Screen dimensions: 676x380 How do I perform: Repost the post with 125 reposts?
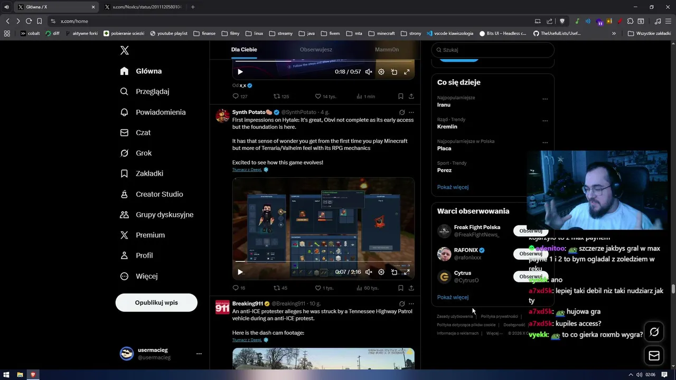[281, 97]
